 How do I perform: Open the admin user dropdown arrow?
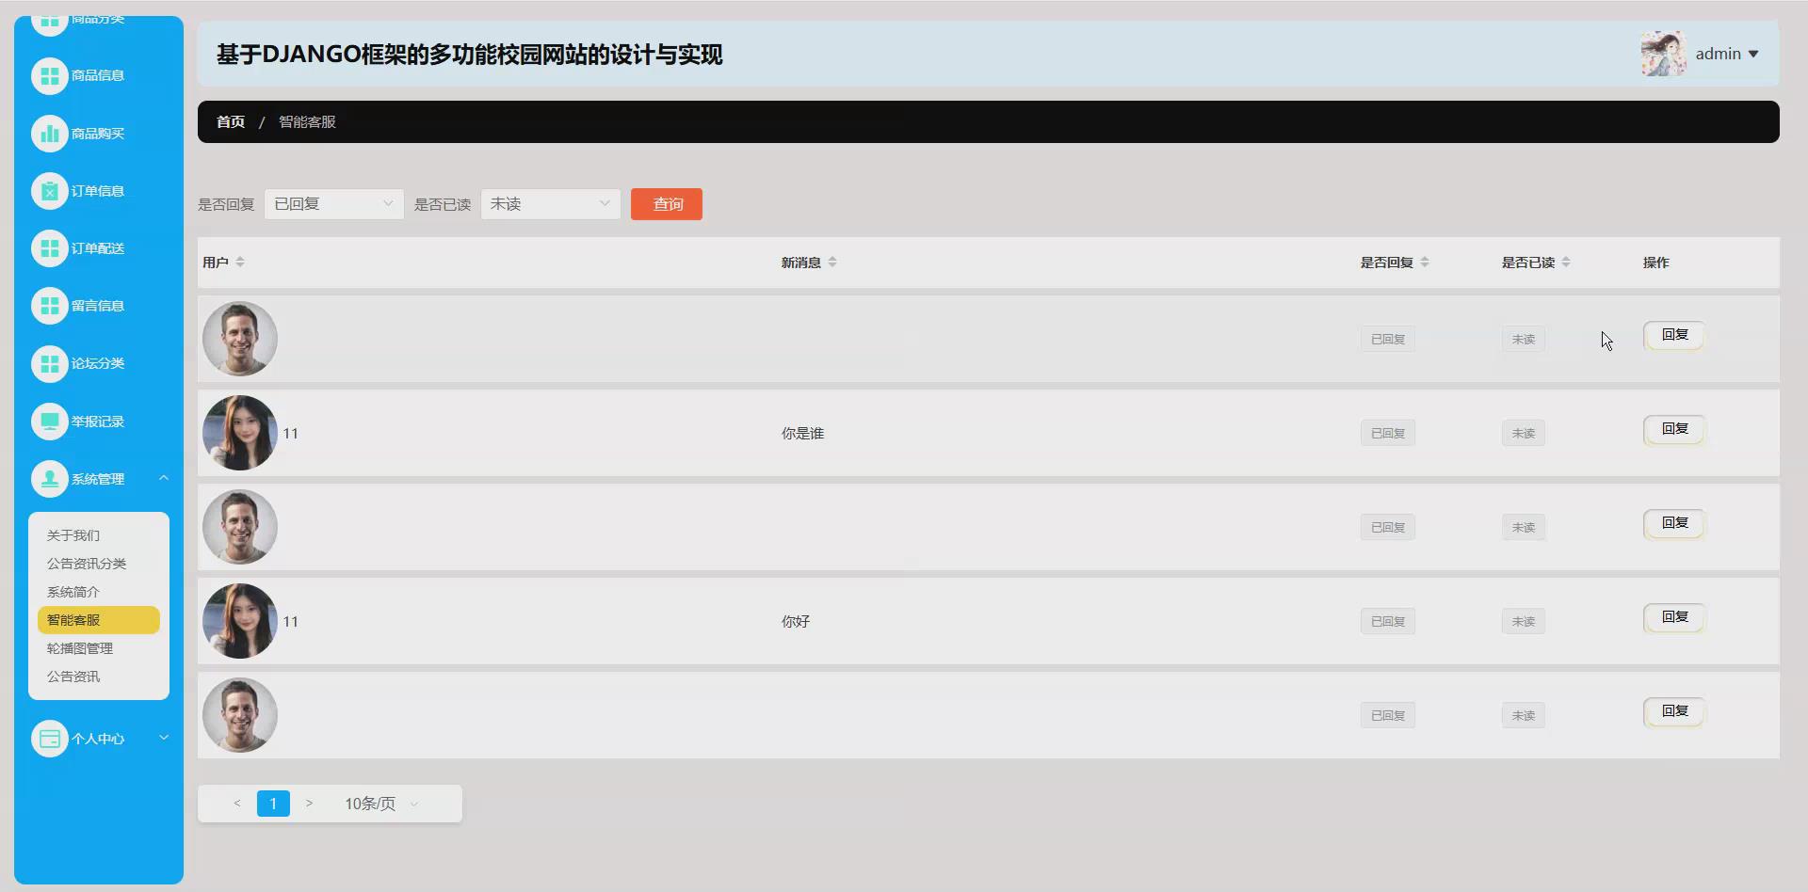pyautogui.click(x=1753, y=55)
